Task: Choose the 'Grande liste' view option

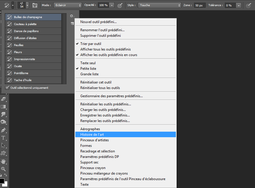Action: (89, 74)
